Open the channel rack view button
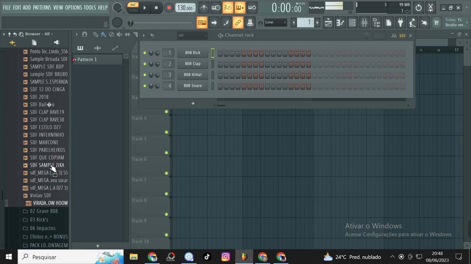The image size is (471, 264). tap(352, 23)
